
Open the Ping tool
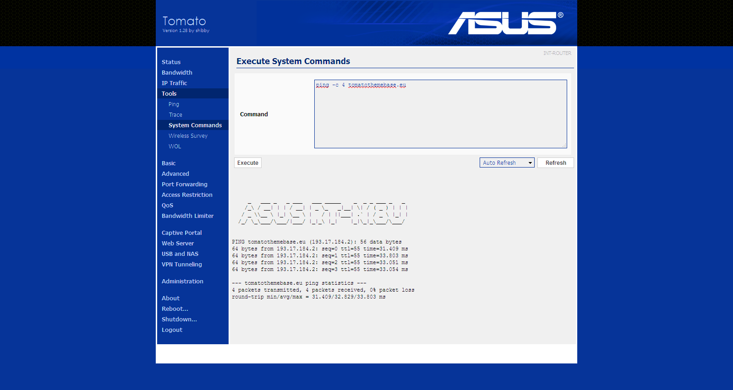(x=174, y=104)
